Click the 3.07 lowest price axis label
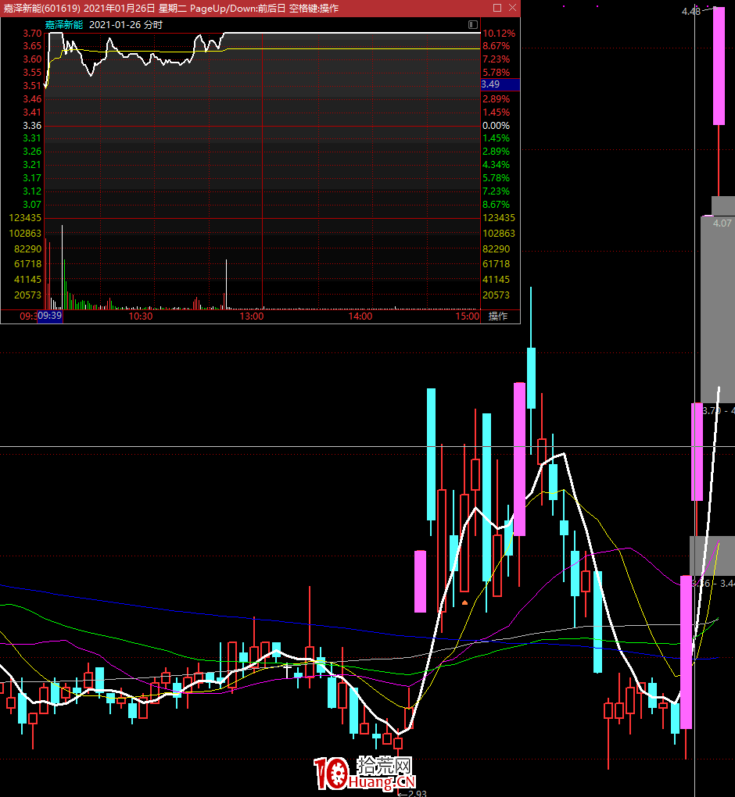 [x=32, y=205]
